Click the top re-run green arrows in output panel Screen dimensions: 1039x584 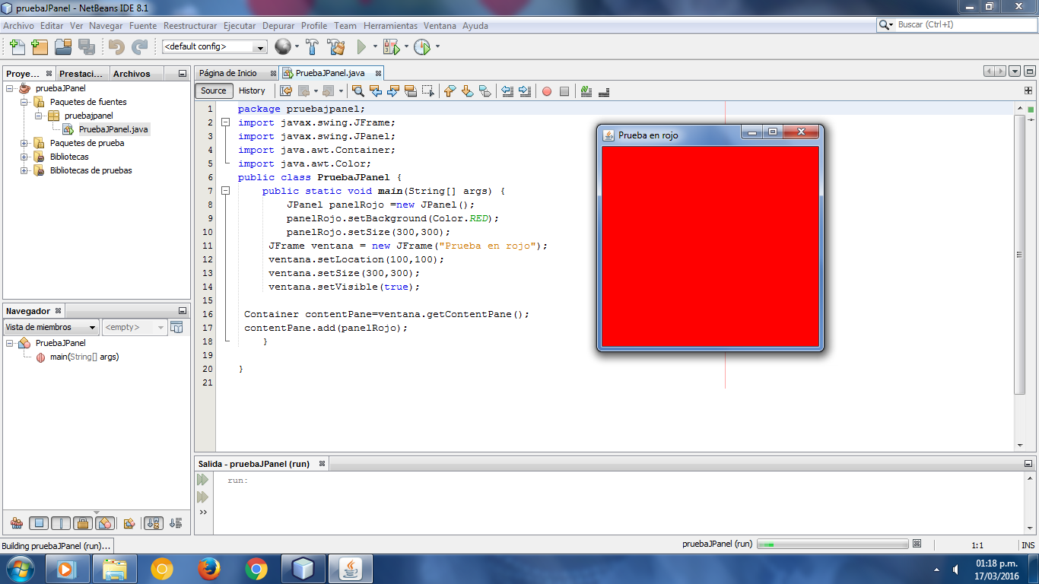coord(202,480)
